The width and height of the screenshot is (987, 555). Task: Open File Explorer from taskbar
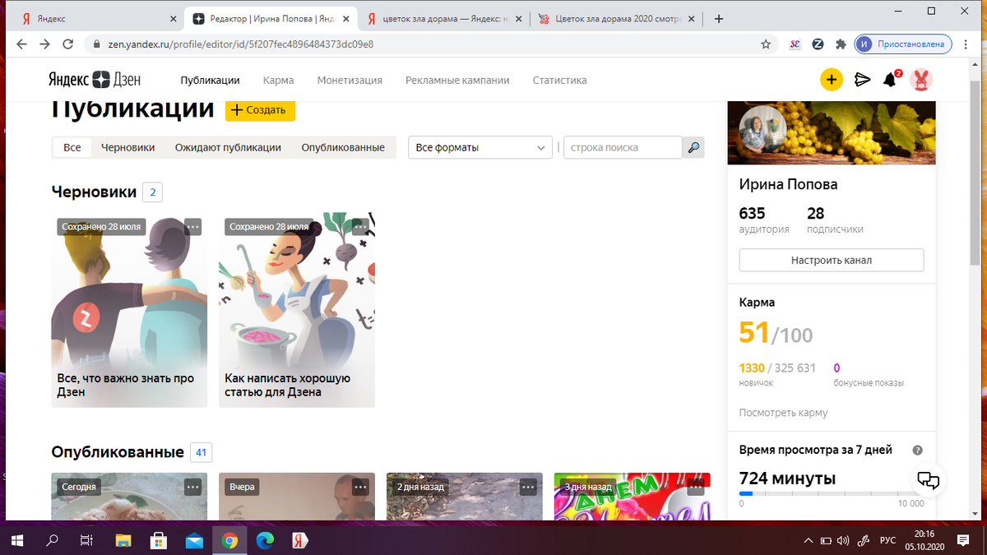[123, 540]
